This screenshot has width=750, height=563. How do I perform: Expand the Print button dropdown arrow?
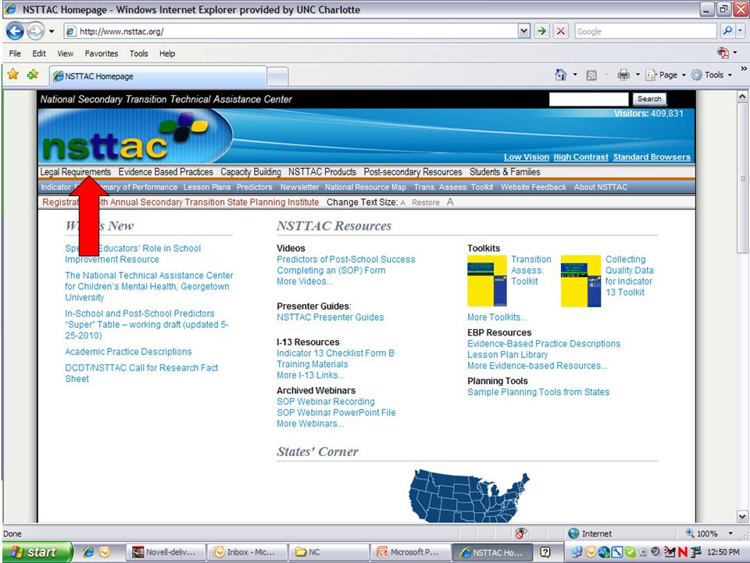point(637,75)
